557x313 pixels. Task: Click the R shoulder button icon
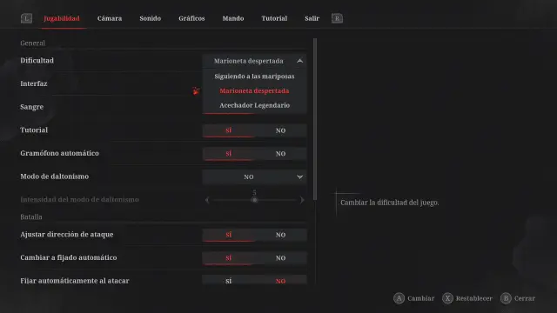click(337, 18)
